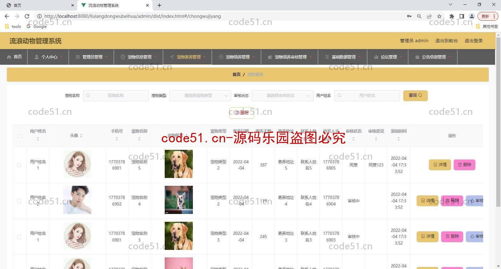Expand the 基础数据管理 menu arrow
Image resolution: width=501 pixels, height=269 pixels.
click(360, 57)
